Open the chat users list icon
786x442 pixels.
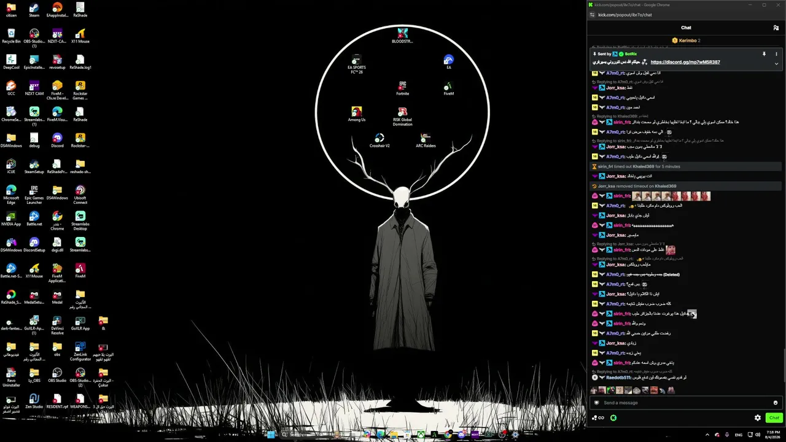click(x=776, y=28)
